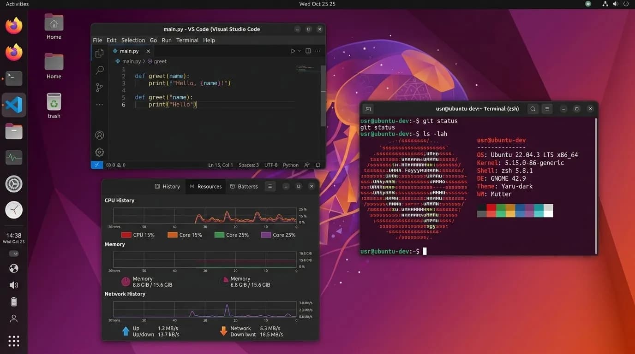
Task: Close the main.py editor tab
Action: coord(148,51)
